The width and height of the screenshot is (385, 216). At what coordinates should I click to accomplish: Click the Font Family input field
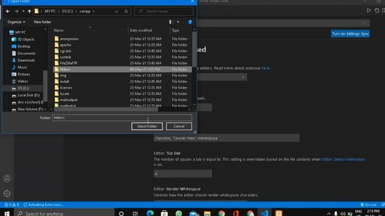click(x=226, y=138)
